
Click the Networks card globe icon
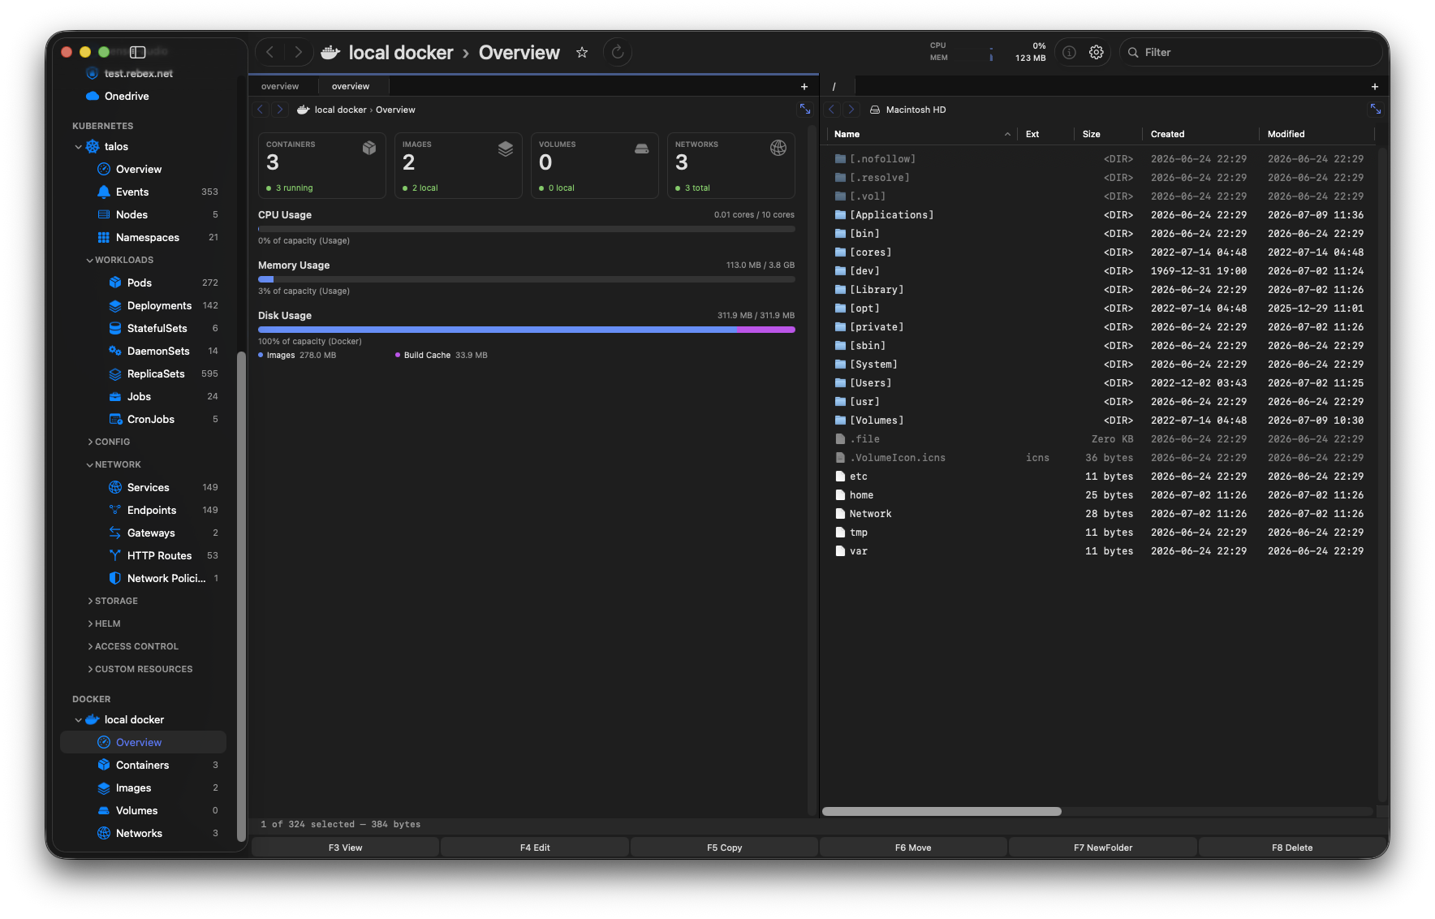778,148
